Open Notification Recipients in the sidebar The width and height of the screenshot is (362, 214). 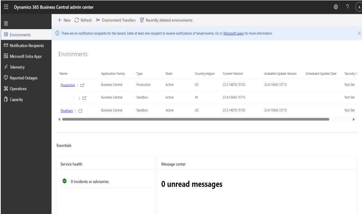pos(26,46)
